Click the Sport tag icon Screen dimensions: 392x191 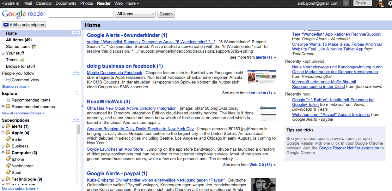click(x=9, y=172)
